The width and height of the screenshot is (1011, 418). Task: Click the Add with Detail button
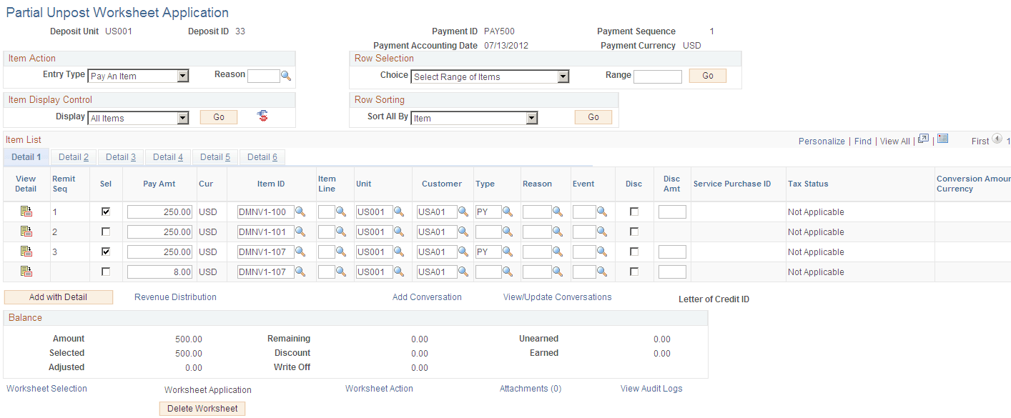pos(58,297)
